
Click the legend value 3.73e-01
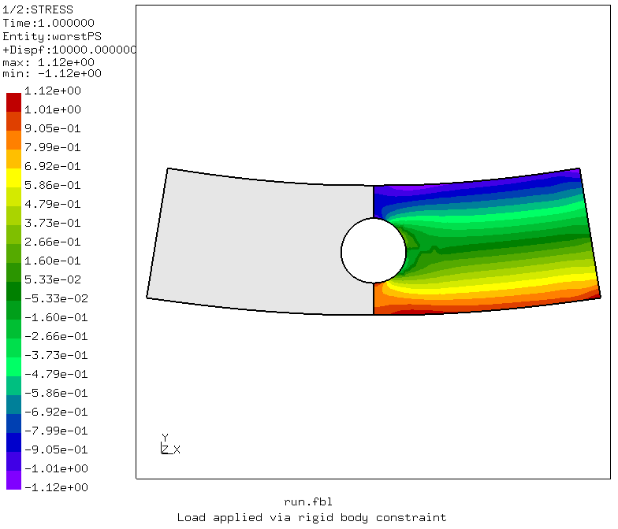(52, 223)
